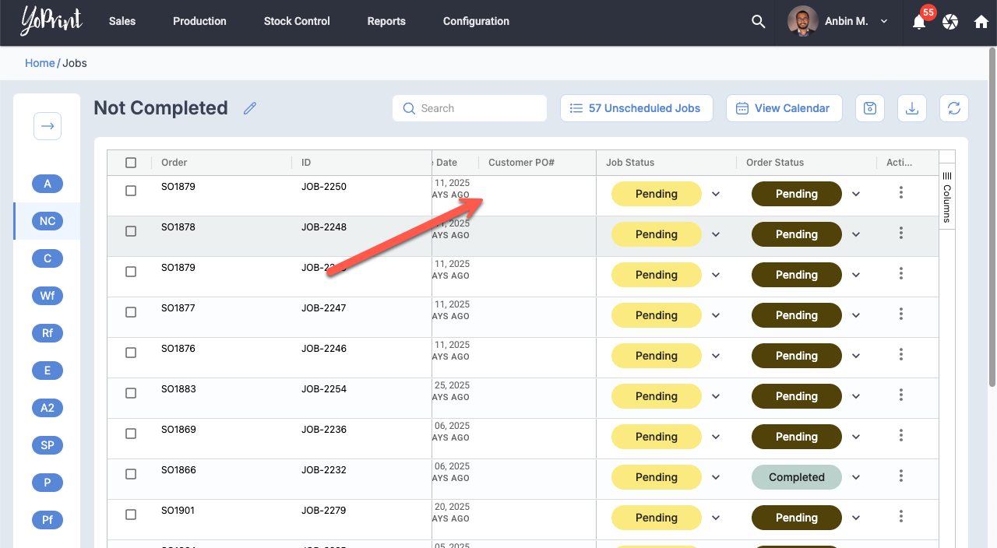Open three-dot actions menu for JOB-2250
This screenshot has width=997, height=548.
tap(901, 192)
